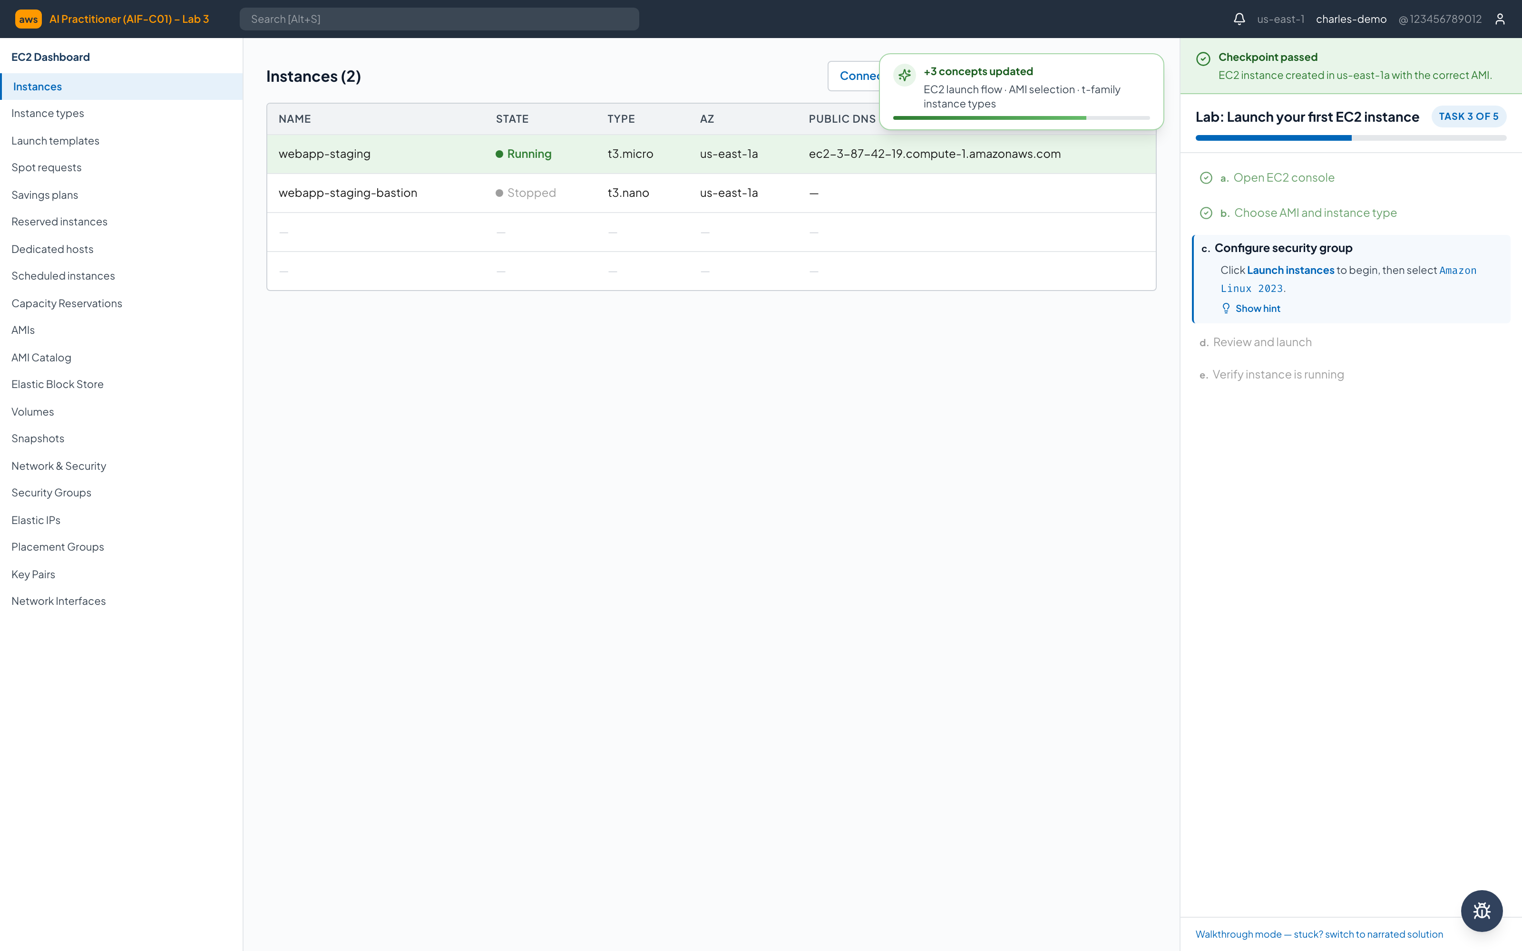Switch to narrated solution walkthrough link
The width and height of the screenshot is (1522, 951).
point(1319,934)
